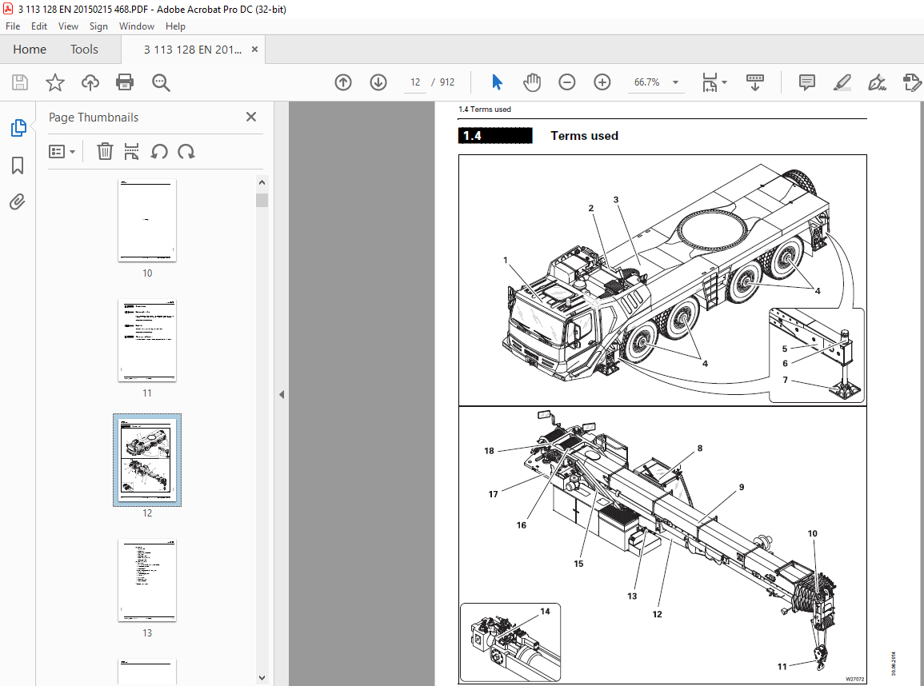924x686 pixels.
Task: Toggle the Page Thumbnails sidebar panel
Action: click(18, 128)
